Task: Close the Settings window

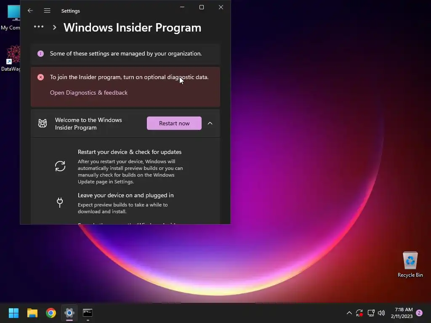Action: coord(221,7)
